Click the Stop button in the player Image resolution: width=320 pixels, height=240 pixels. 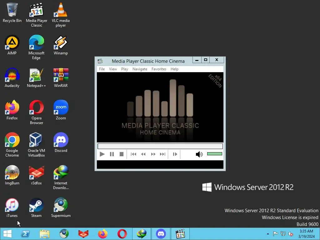122,154
